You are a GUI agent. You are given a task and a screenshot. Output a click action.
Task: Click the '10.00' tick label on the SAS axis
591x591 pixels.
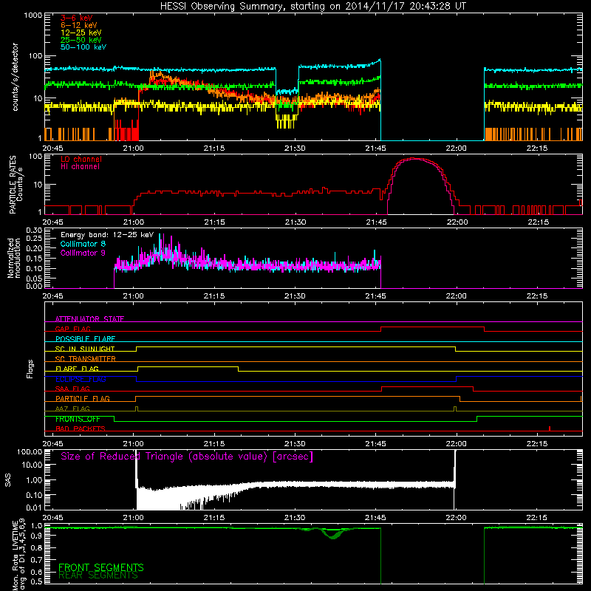pos(32,465)
